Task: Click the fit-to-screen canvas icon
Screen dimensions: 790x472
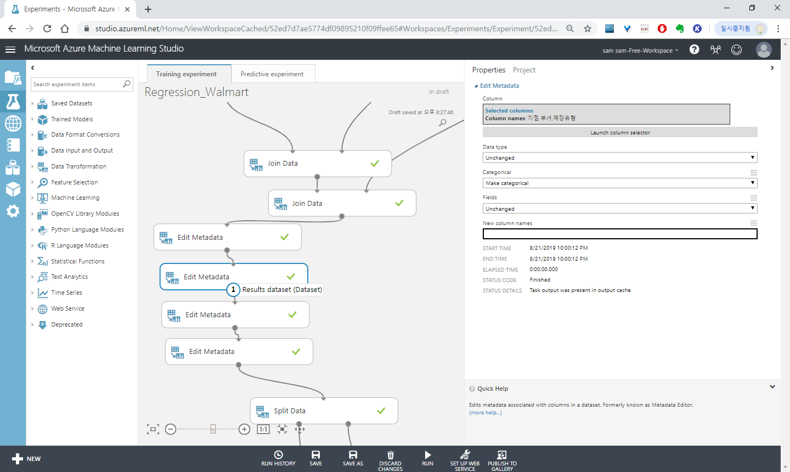Action: [153, 429]
